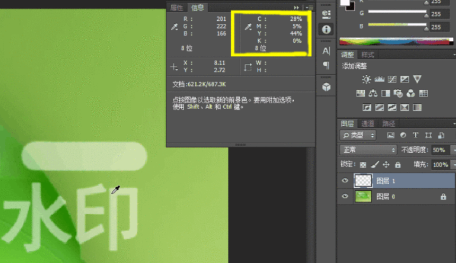This screenshot has height=263, width=456.
Task: Click the 文档:621.2K/687.3K readout
Action: coord(199,84)
